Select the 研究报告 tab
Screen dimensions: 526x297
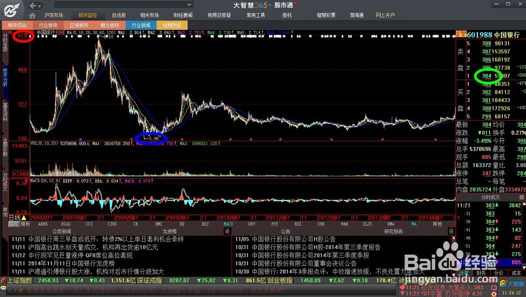393,232
